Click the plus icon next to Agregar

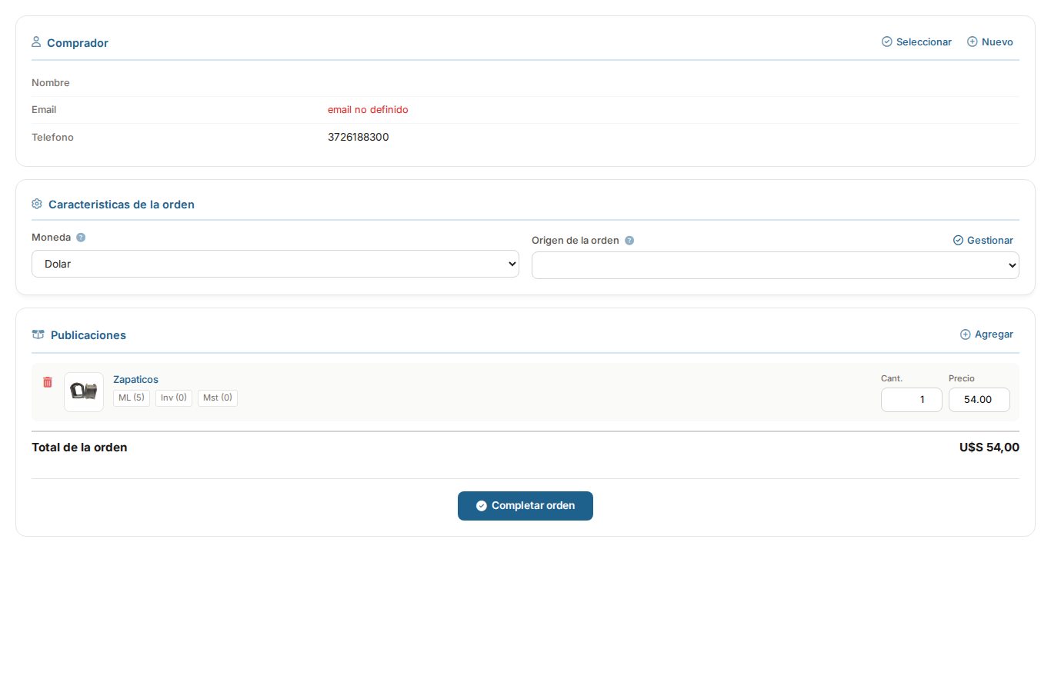point(965,334)
